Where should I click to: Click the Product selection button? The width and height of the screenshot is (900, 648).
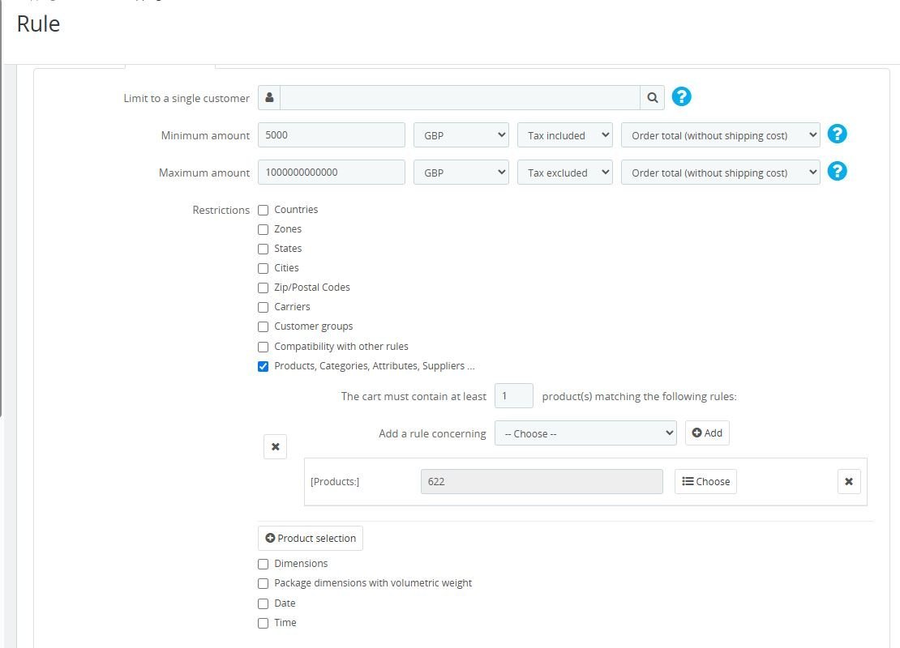point(311,538)
